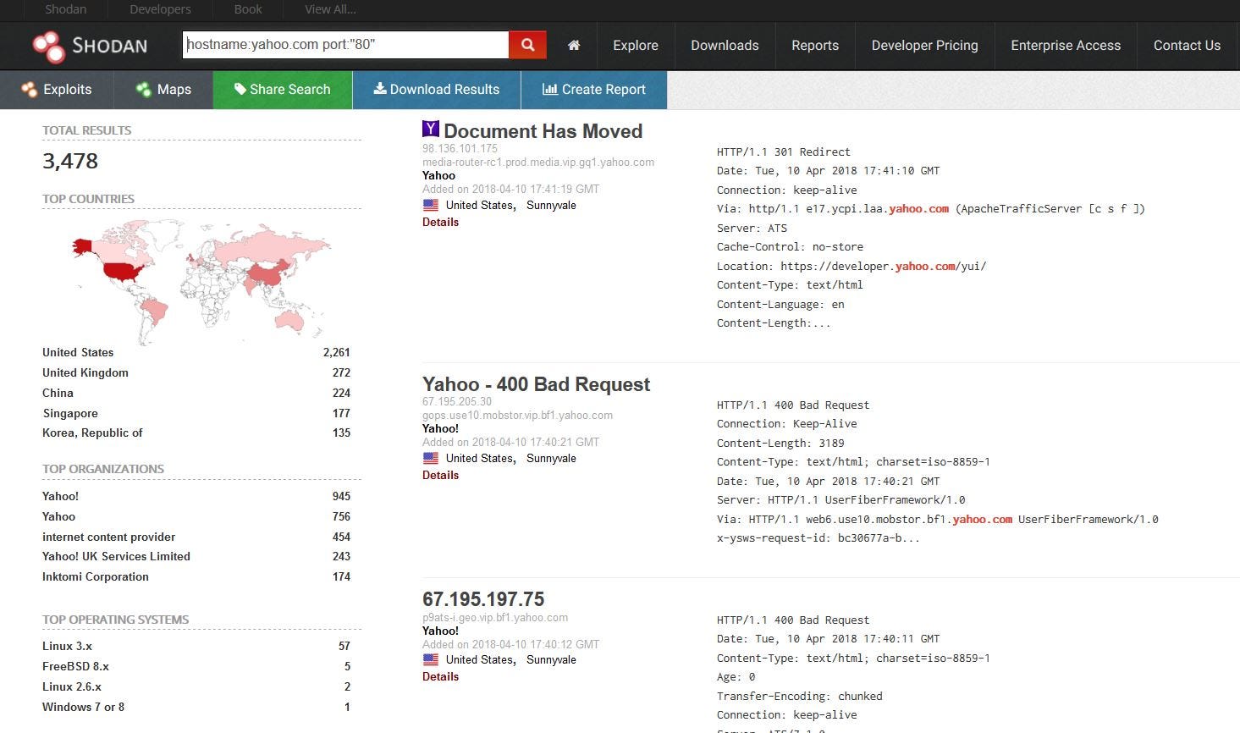
Task: Filter by FreeBSD 8.x operating system
Action: pos(75,666)
